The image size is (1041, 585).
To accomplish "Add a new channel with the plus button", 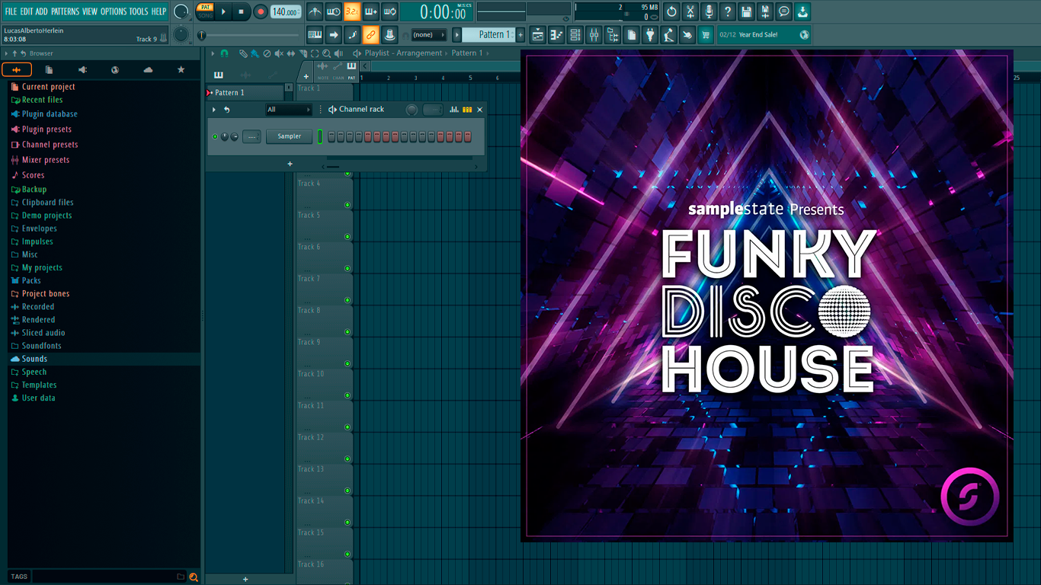I will tap(290, 164).
